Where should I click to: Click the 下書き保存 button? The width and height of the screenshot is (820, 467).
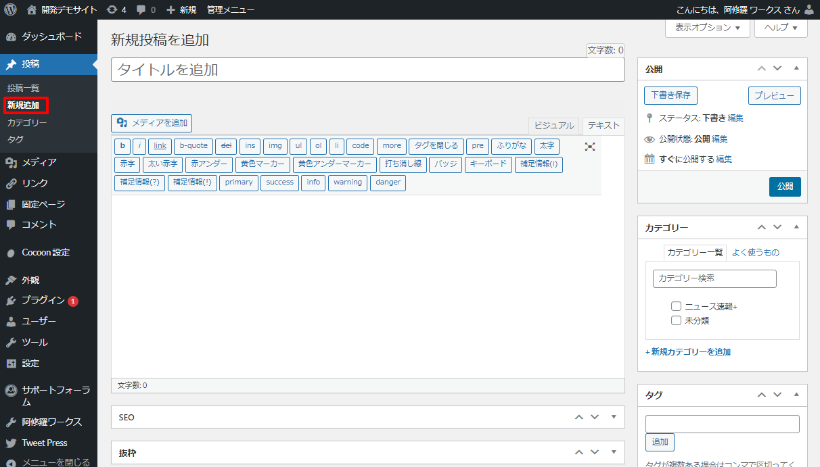671,95
